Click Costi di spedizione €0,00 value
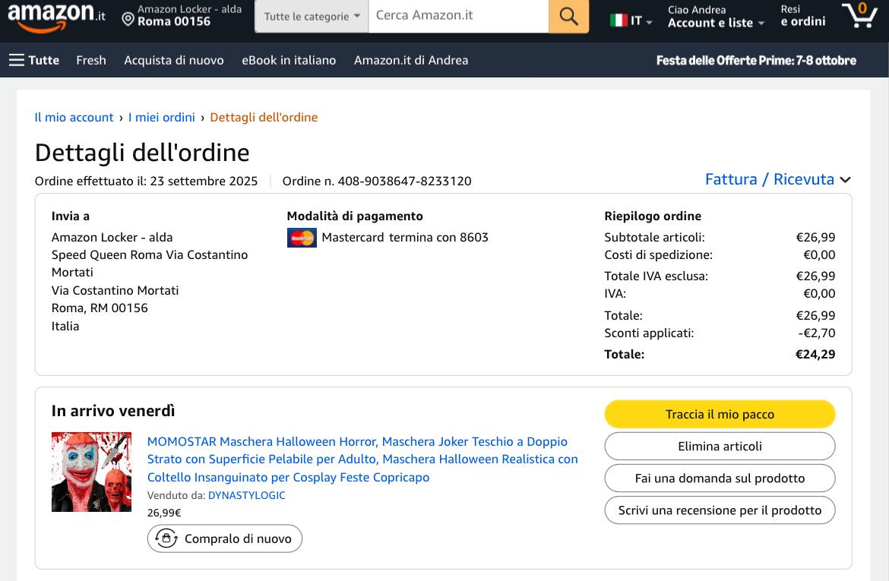Viewport: 889px width, 581px height. click(x=819, y=255)
